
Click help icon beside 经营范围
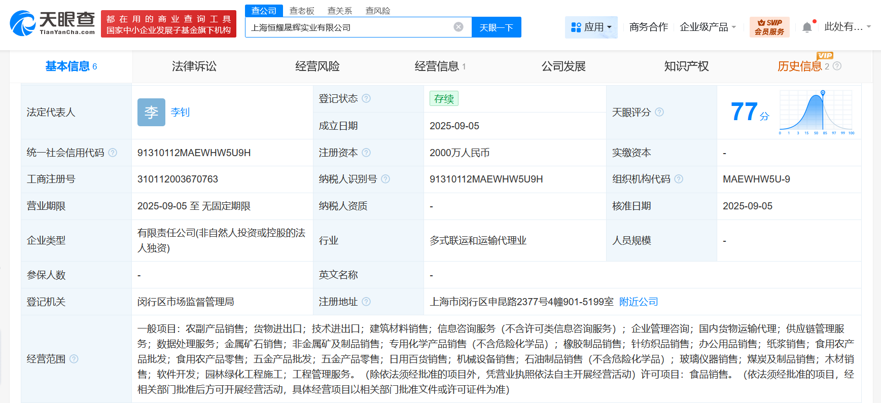tap(74, 359)
